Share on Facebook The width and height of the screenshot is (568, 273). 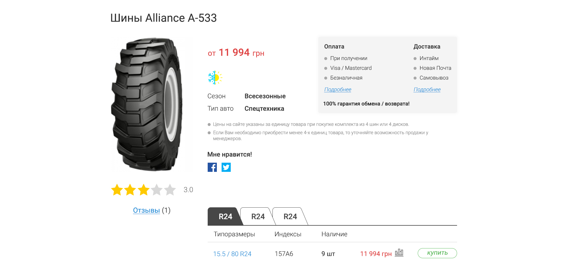click(212, 167)
